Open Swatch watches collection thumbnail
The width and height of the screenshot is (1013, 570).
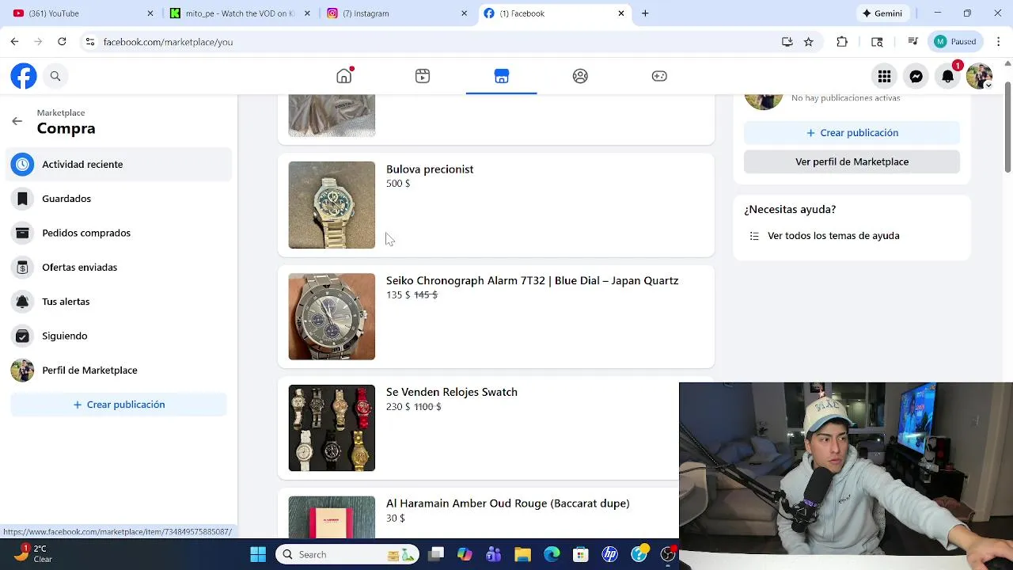tap(332, 428)
